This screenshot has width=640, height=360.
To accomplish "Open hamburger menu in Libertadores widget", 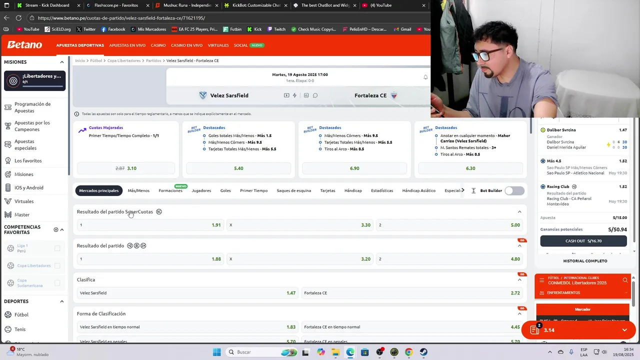I will [541, 280].
